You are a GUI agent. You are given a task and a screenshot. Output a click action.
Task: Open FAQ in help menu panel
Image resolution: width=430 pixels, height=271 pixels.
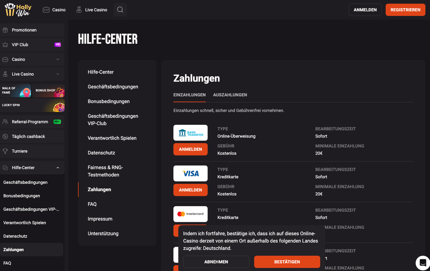tap(92, 204)
